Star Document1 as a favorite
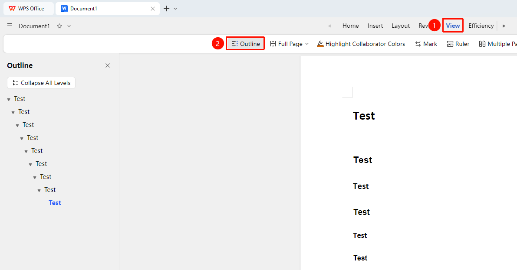 59,26
